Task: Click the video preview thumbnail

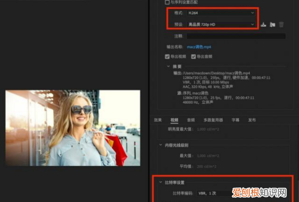Action: coord(73,128)
